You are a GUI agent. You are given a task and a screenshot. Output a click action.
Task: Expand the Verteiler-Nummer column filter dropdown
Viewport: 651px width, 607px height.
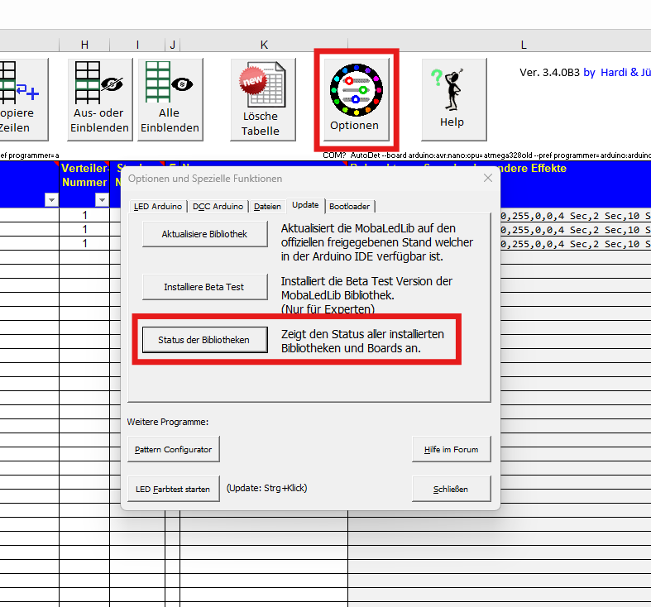(x=102, y=199)
